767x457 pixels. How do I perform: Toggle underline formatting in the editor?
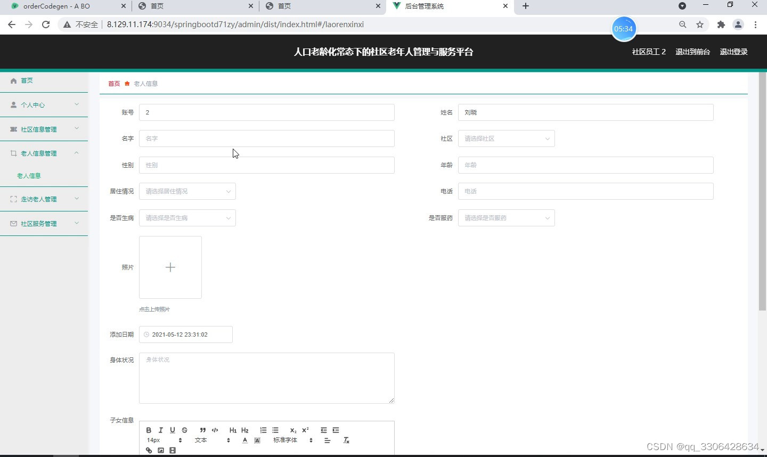click(172, 430)
